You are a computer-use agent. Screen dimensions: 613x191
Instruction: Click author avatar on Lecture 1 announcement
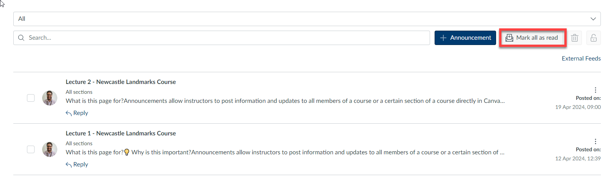pyautogui.click(x=50, y=149)
